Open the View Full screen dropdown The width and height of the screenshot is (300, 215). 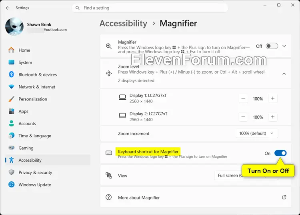(246, 175)
